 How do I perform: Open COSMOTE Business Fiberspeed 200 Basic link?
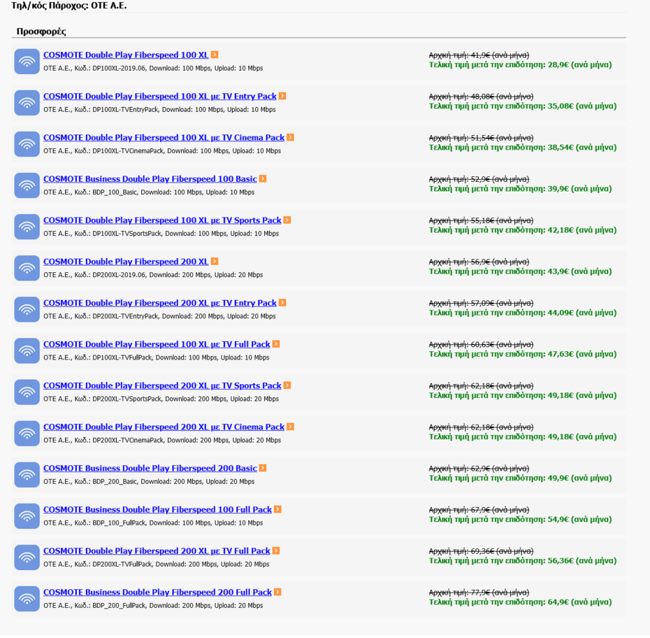click(x=150, y=469)
